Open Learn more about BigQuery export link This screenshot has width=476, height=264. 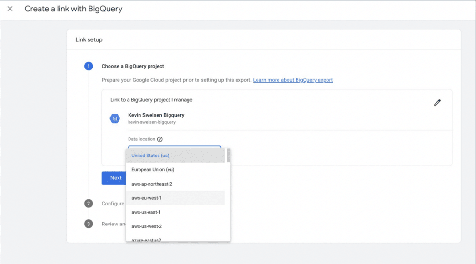pos(293,80)
